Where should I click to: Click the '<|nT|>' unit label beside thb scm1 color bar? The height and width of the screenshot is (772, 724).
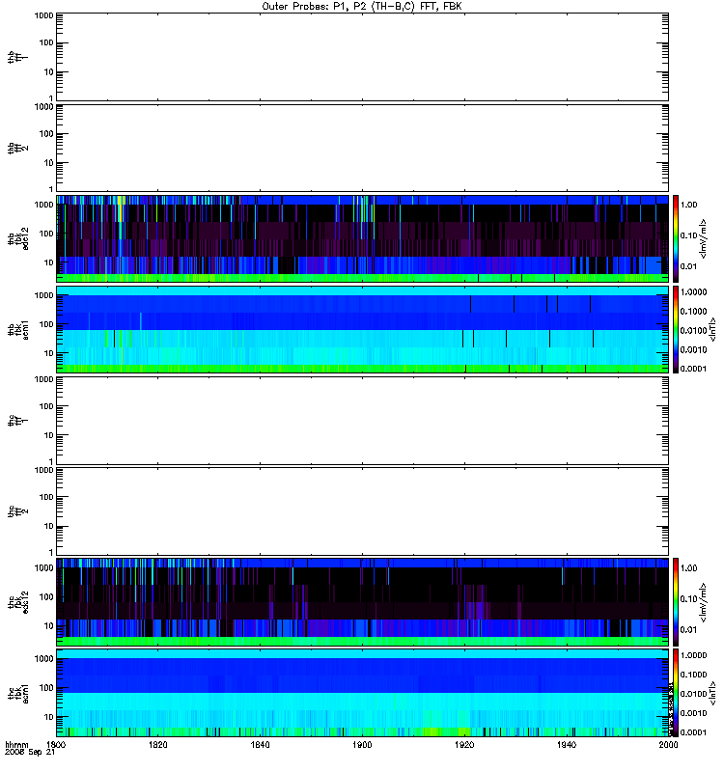pos(711,329)
